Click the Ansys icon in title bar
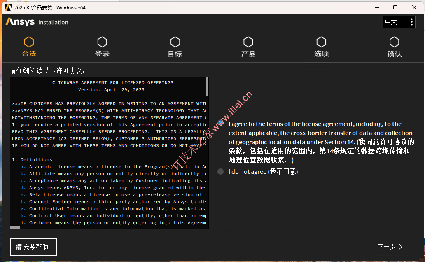 coord(8,7)
